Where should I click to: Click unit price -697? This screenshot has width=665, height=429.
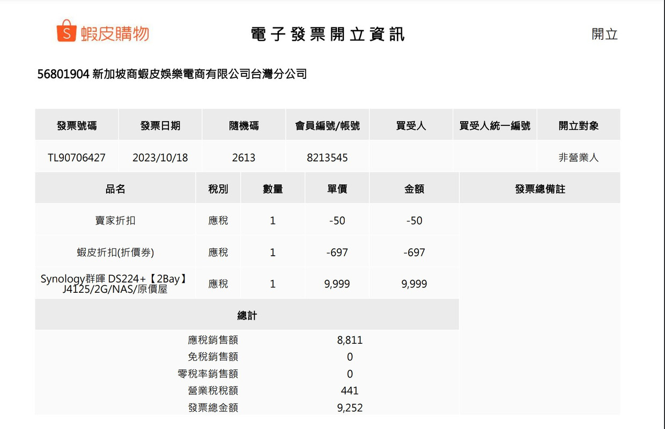click(x=337, y=252)
